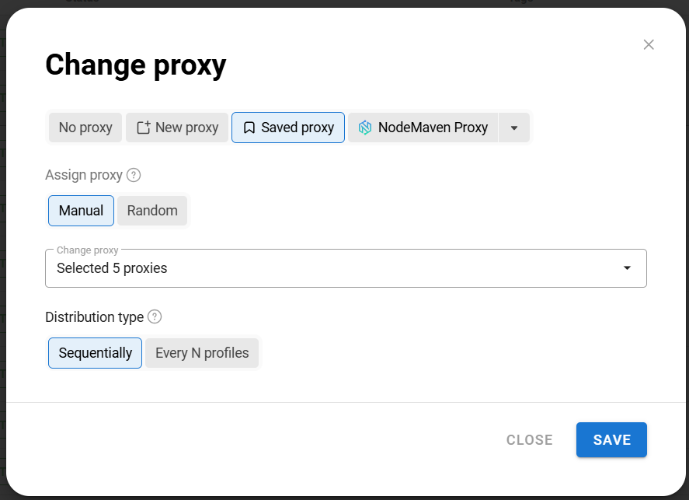
Task: Switch to the New proxy tab label
Action: click(x=186, y=128)
